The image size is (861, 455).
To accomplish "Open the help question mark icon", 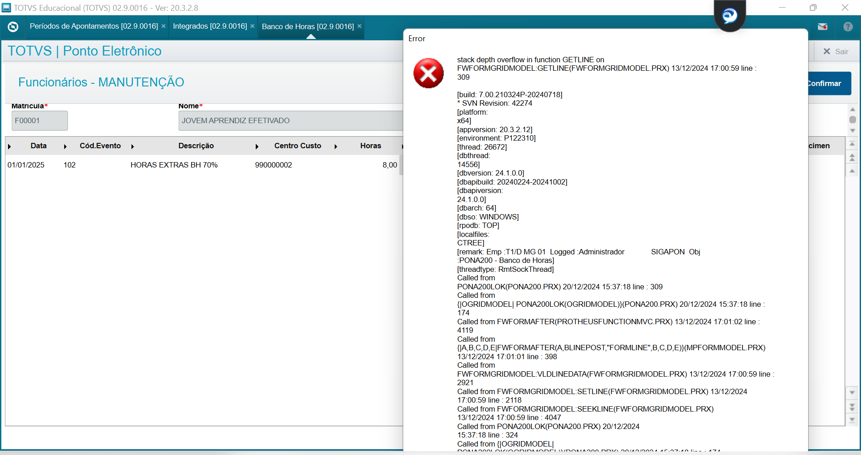I will 848,27.
